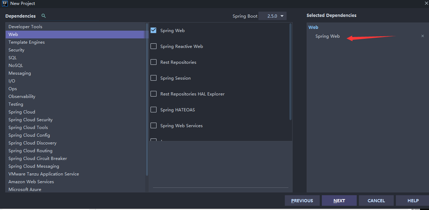The width and height of the screenshot is (429, 210).
Task: Select Amazon Web Services category
Action: tap(75, 182)
